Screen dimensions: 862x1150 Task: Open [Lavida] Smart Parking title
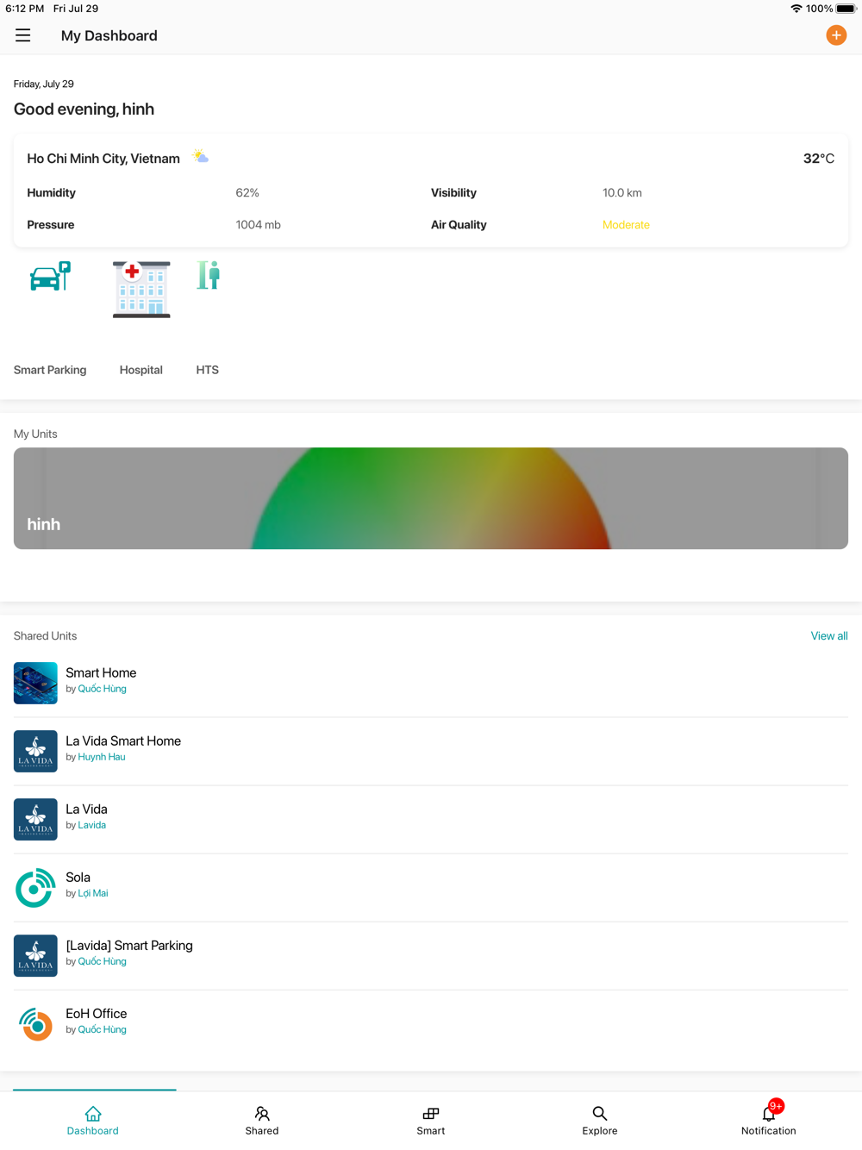pos(129,945)
